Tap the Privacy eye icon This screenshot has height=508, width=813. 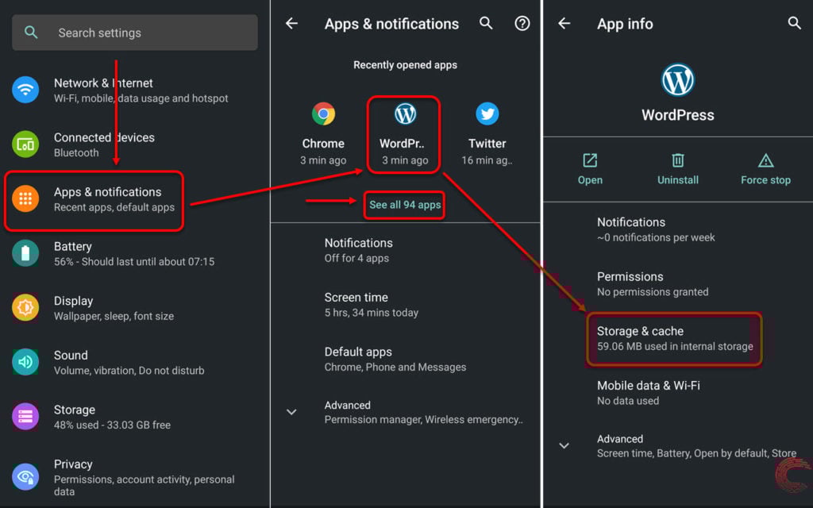tap(25, 477)
